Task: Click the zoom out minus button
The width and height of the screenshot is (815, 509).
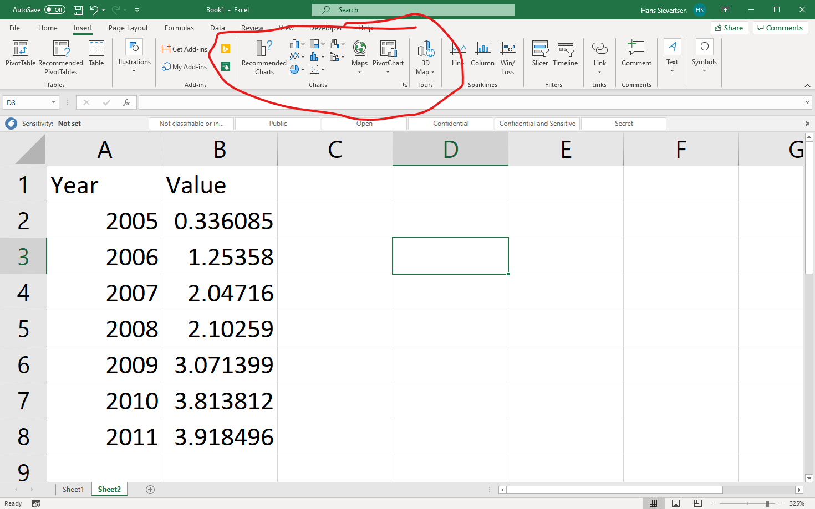Action: (x=715, y=503)
